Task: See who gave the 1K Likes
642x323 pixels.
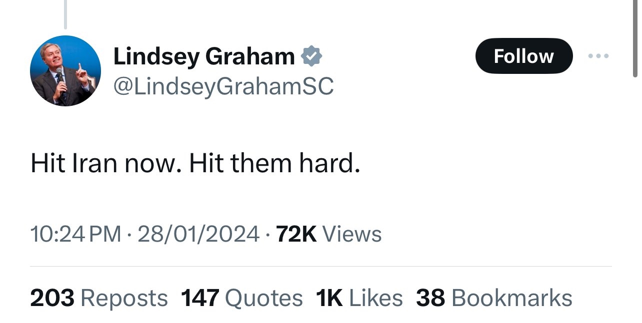Action: (x=359, y=298)
